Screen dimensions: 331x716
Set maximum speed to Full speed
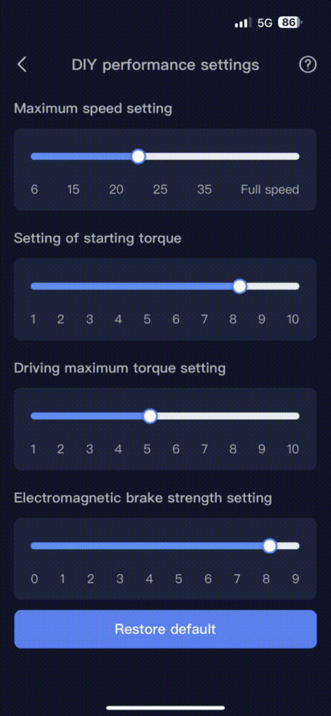point(269,189)
